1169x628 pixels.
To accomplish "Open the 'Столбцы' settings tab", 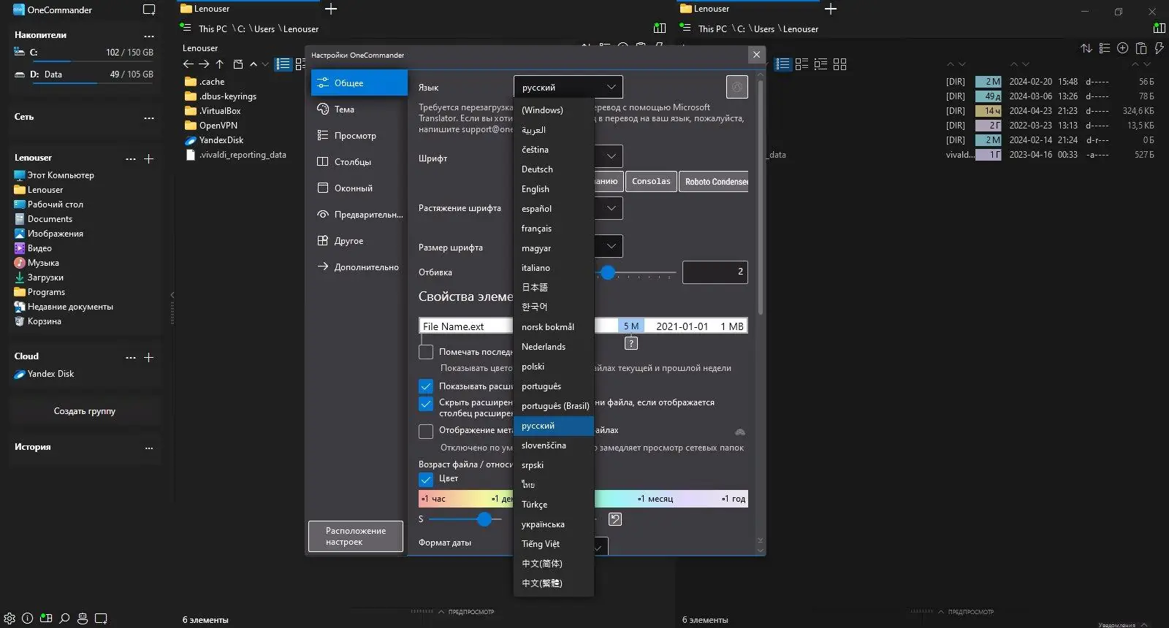I will click(x=359, y=162).
